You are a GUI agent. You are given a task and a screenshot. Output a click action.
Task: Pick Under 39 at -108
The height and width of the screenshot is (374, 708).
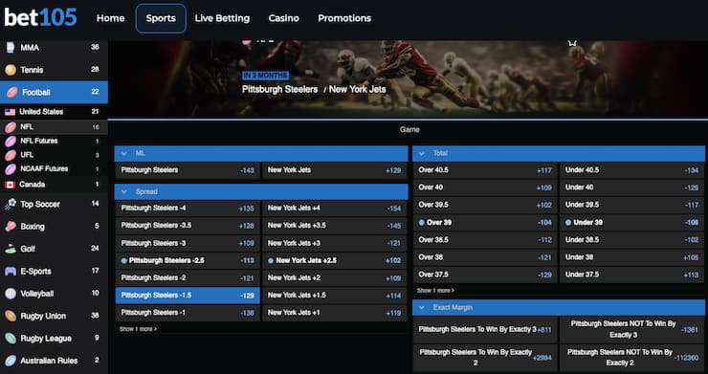coord(632,223)
